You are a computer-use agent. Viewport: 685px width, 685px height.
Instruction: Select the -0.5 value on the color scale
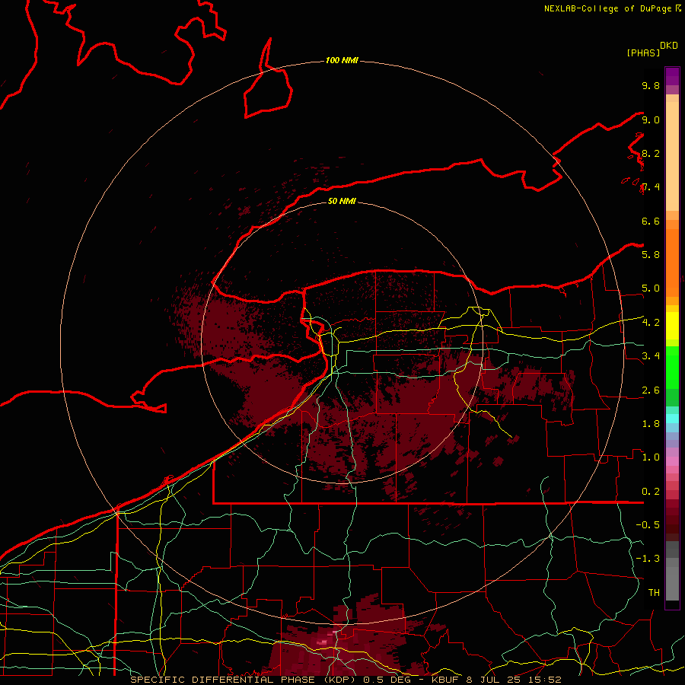point(648,525)
